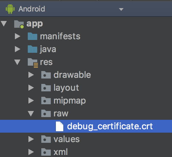
Task: Select the mipmap folder label
Action: (x=70, y=101)
